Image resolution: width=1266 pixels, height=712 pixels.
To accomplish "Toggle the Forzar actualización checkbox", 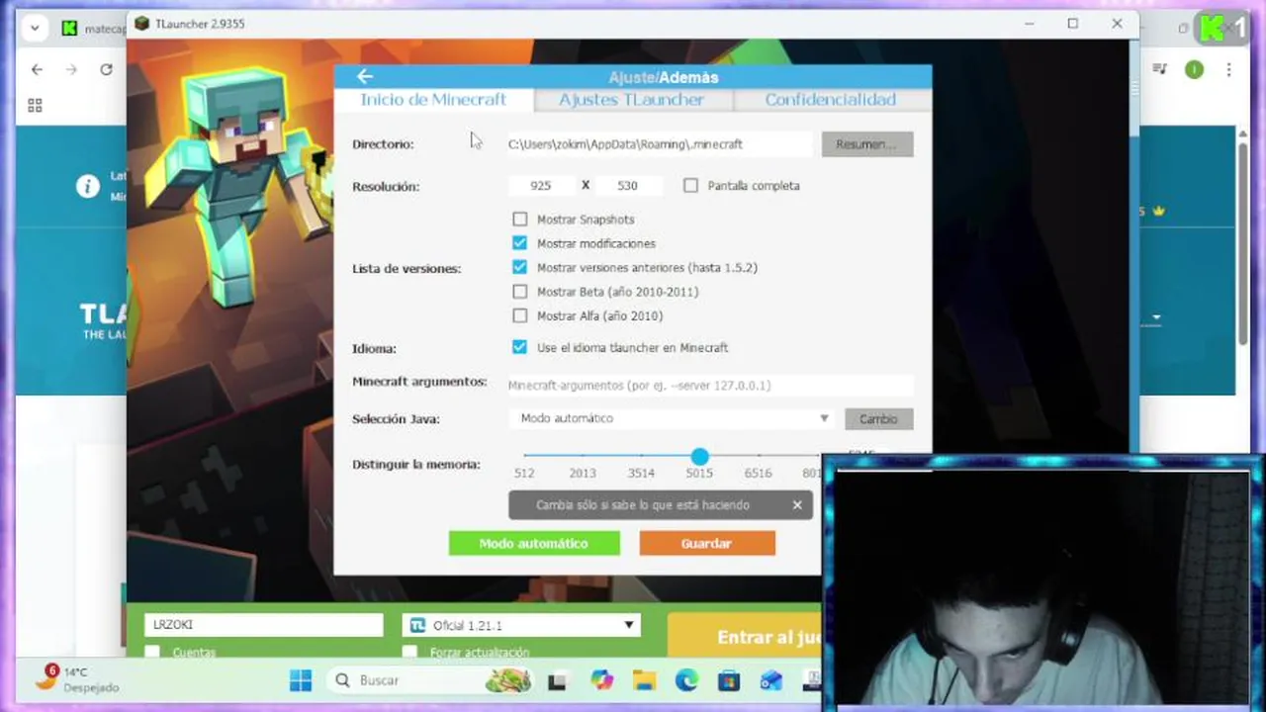I will point(409,652).
